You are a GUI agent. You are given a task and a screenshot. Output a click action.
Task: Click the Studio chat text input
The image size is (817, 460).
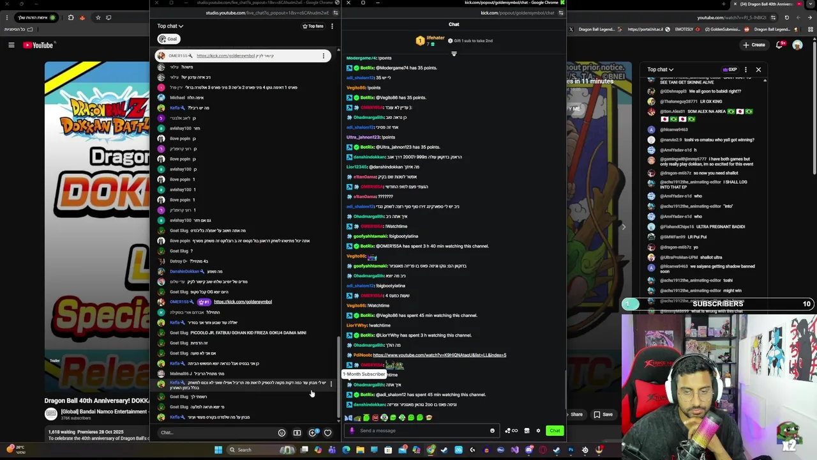[x=217, y=433]
